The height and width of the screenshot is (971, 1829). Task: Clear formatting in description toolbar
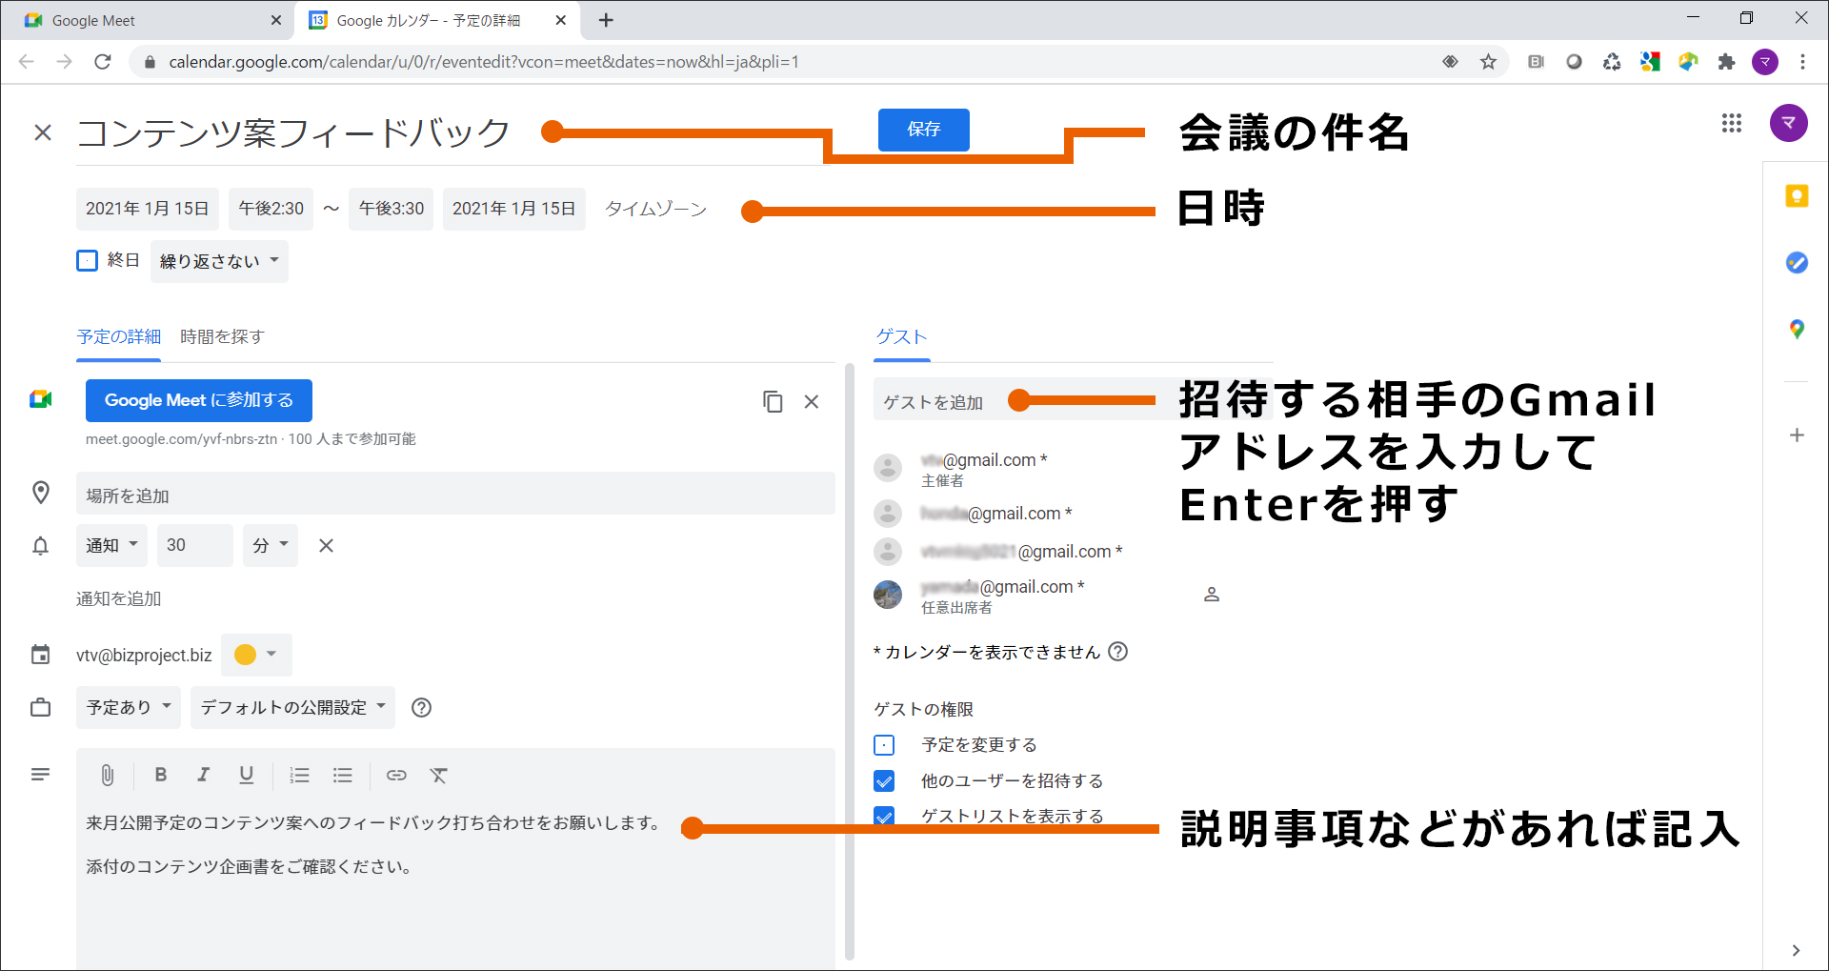(439, 775)
